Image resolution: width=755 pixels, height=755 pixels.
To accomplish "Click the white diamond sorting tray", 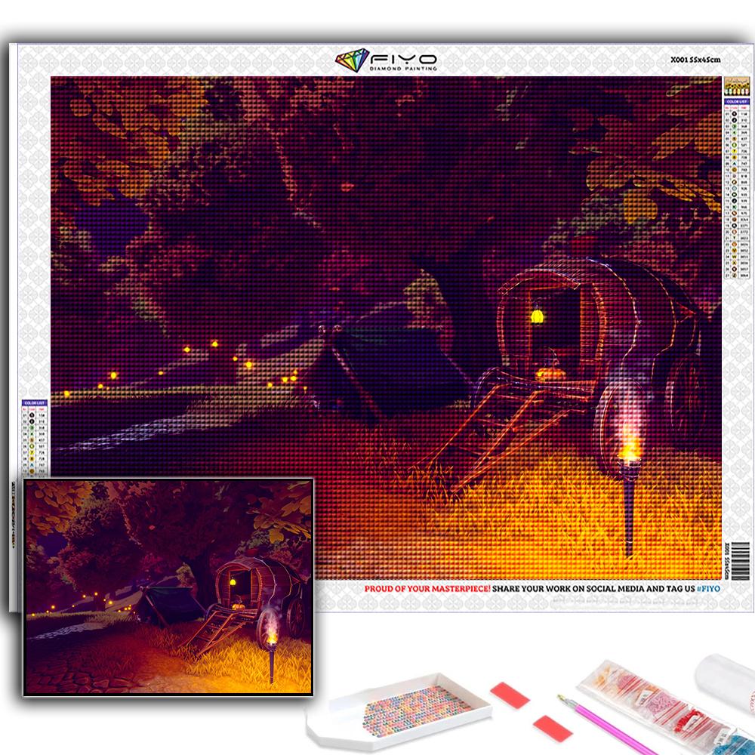I will [x=399, y=712].
